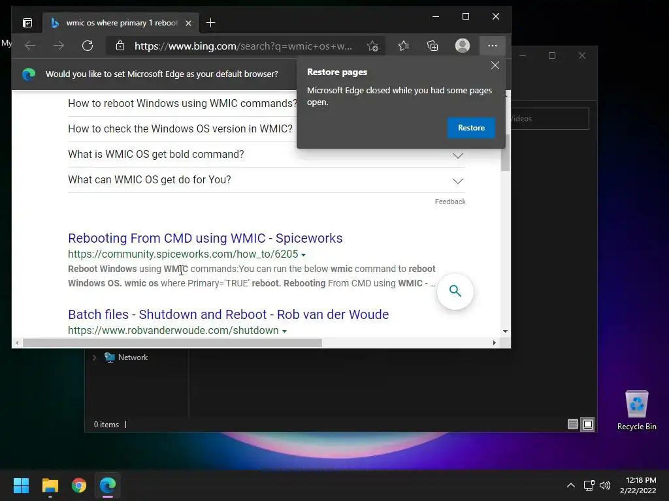This screenshot has height=501, width=669.
Task: Click the Edge logo in default browser bar
Action: 29,74
